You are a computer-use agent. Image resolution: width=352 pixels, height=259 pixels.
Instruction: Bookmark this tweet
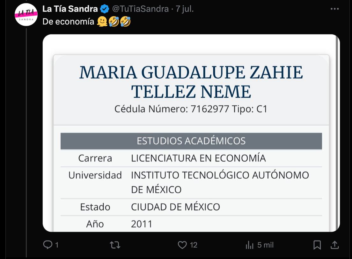click(x=317, y=245)
